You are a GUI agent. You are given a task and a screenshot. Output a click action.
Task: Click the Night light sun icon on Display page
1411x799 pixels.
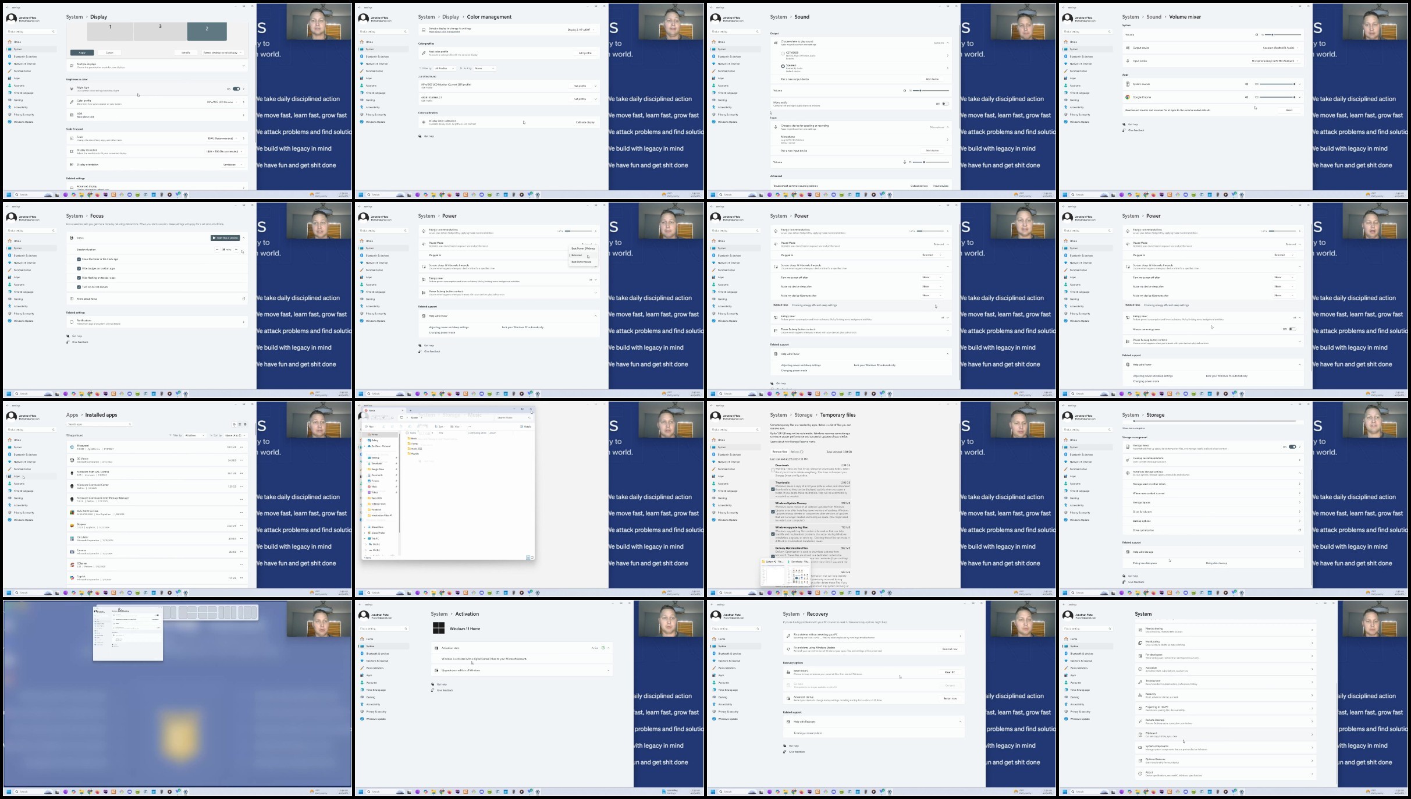point(72,89)
